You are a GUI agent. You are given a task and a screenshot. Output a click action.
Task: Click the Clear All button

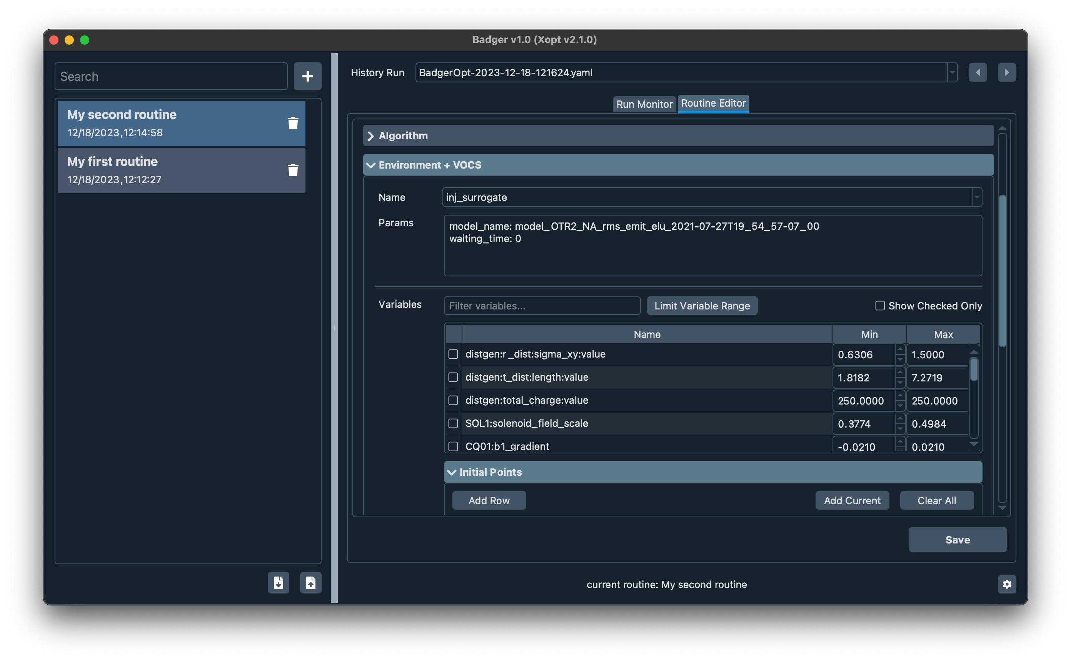click(x=936, y=500)
